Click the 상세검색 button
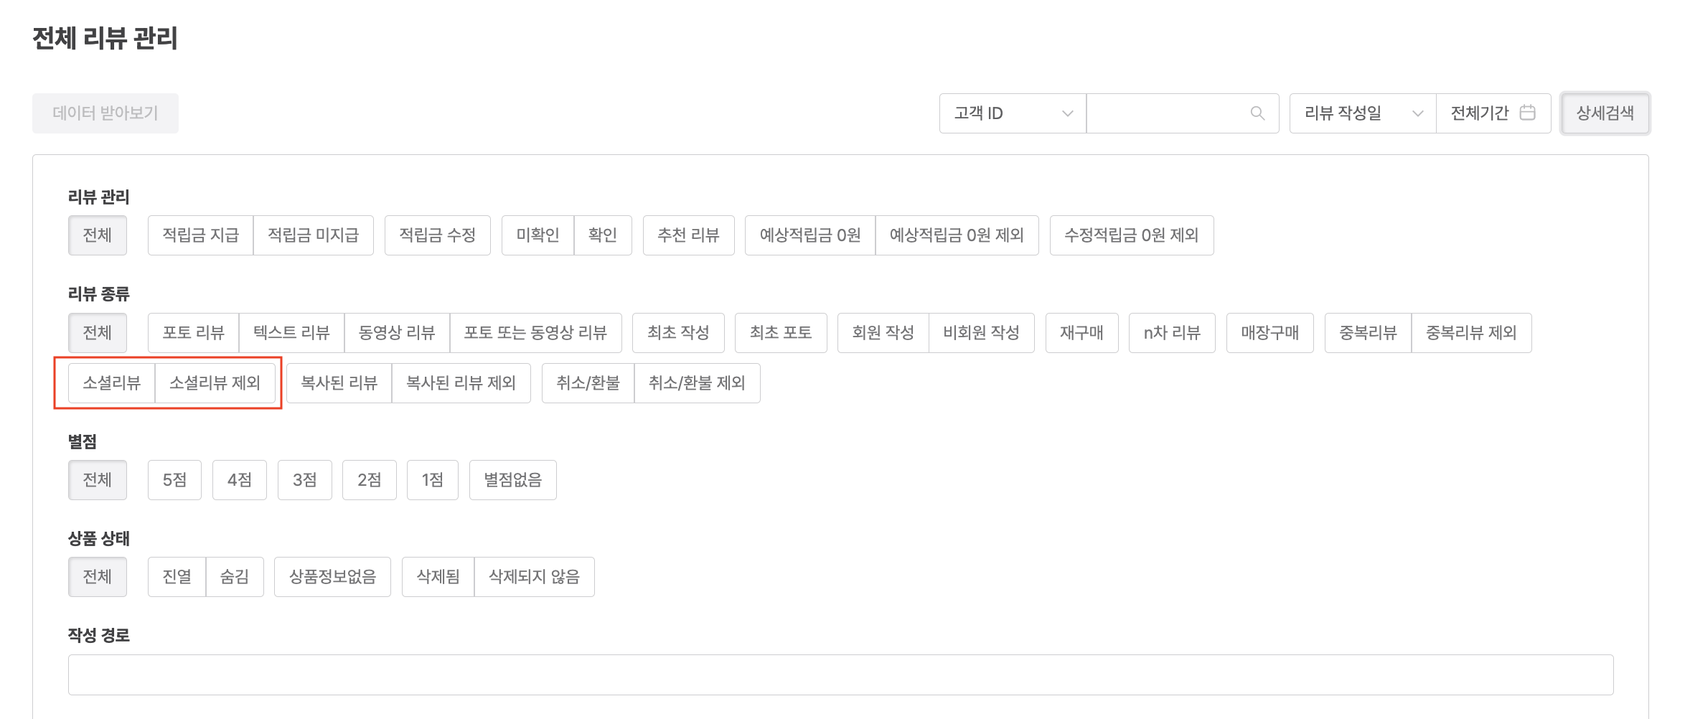Image resolution: width=1685 pixels, height=719 pixels. pos(1605,113)
